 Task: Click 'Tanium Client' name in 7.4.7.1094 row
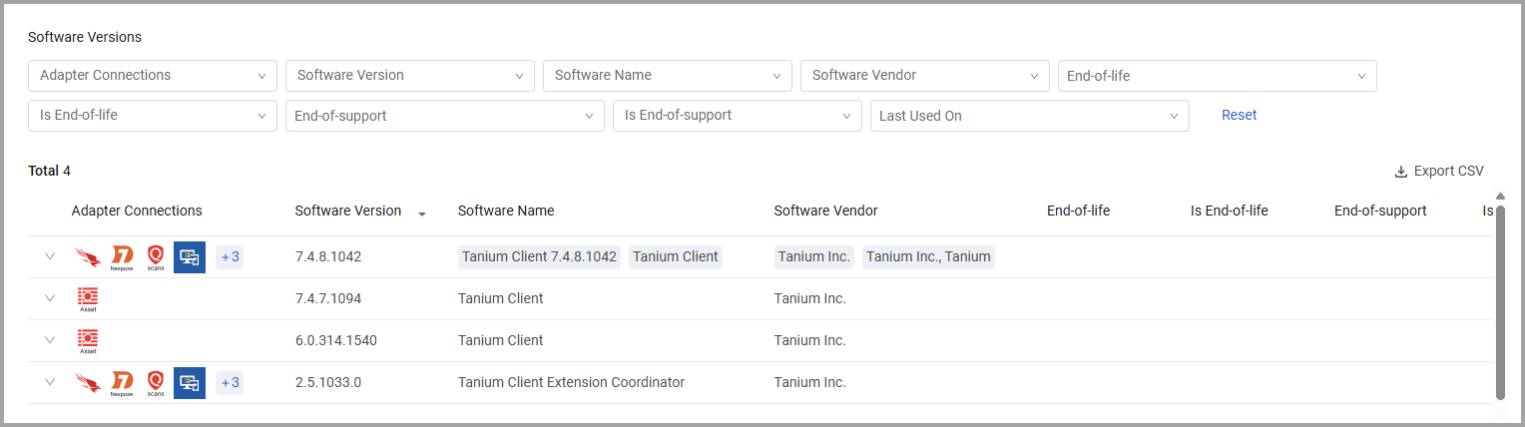tap(501, 298)
